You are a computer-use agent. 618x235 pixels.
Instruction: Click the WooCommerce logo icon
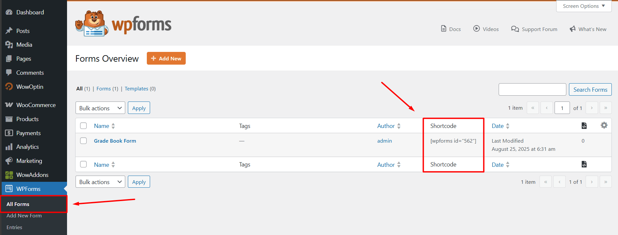9,105
